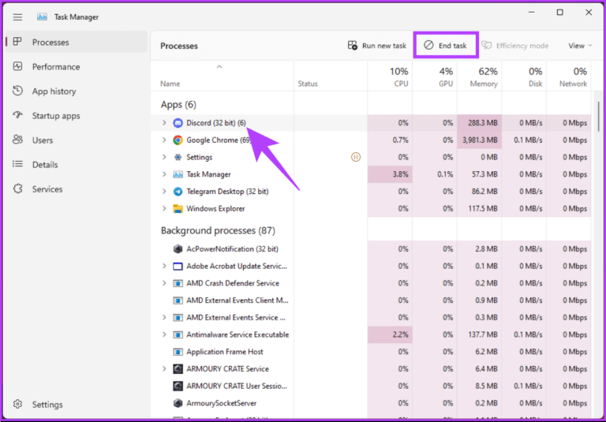Select the ARMOURY CRATE User Session row
The height and width of the screenshot is (422, 606).
click(x=371, y=386)
